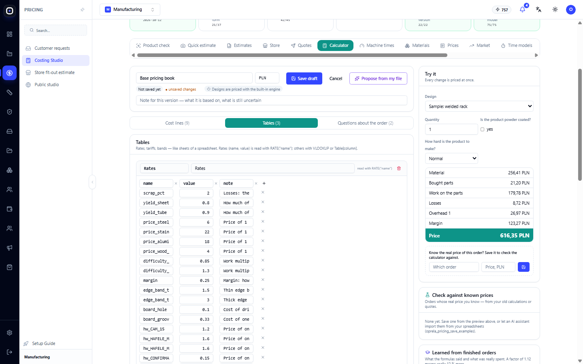
Task: Open the Quick estimate tab
Action: pyautogui.click(x=198, y=45)
